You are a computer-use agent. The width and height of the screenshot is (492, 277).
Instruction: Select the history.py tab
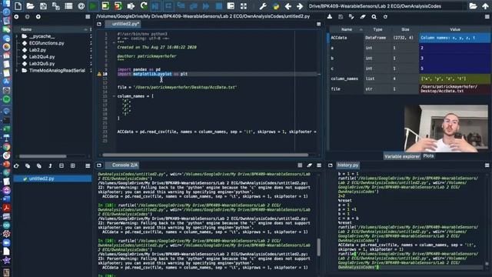tap(347, 165)
